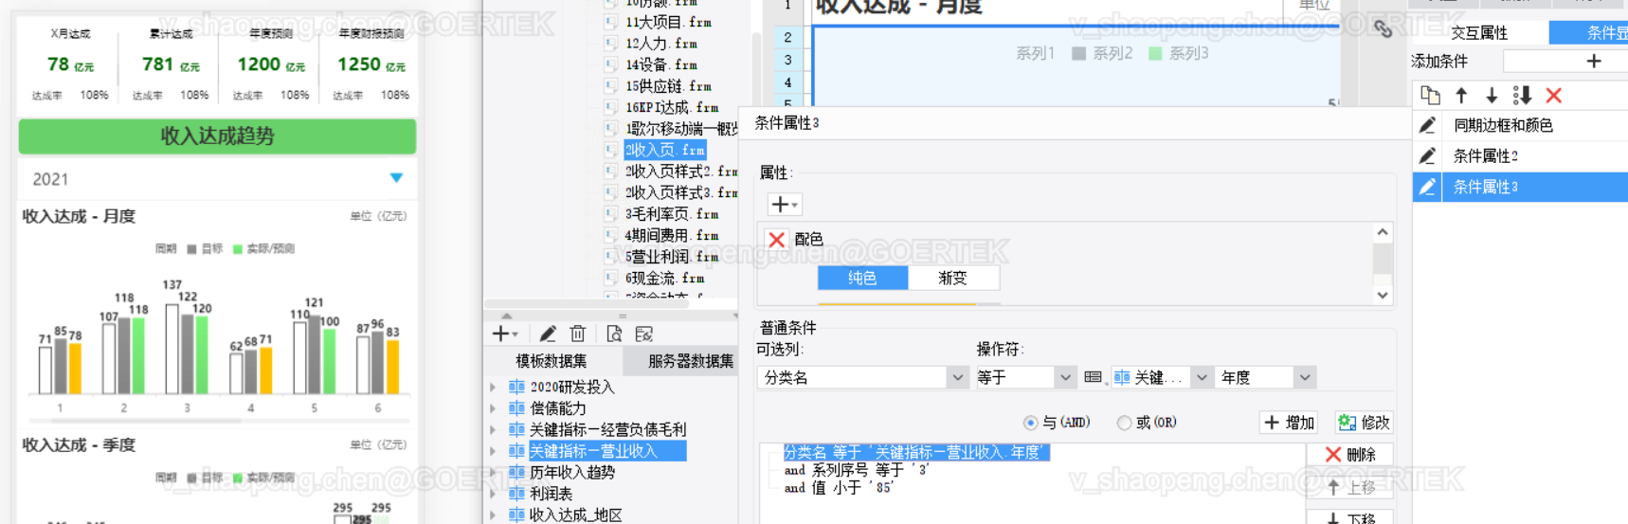Screen dimensions: 1628x524
Task: Switch to 服务器数据集 tab
Action: coord(690,361)
